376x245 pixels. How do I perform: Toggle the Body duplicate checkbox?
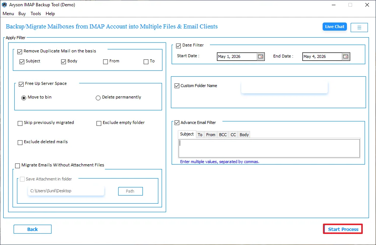click(64, 62)
